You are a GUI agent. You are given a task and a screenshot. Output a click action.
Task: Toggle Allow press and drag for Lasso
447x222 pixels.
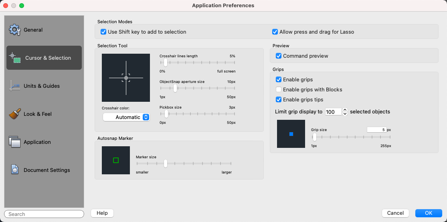275,32
